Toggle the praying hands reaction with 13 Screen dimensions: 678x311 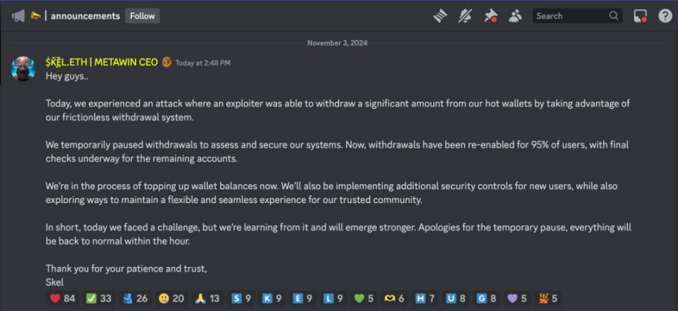tap(207, 298)
